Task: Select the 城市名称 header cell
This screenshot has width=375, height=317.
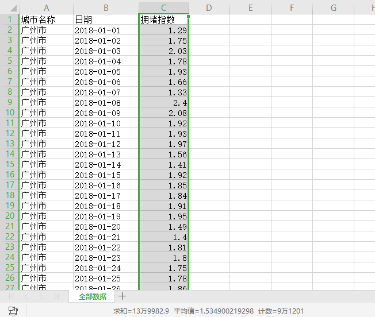Action: [x=46, y=20]
